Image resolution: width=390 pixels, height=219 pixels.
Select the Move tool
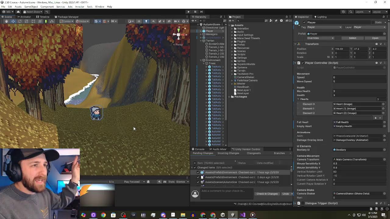pos(13,21)
